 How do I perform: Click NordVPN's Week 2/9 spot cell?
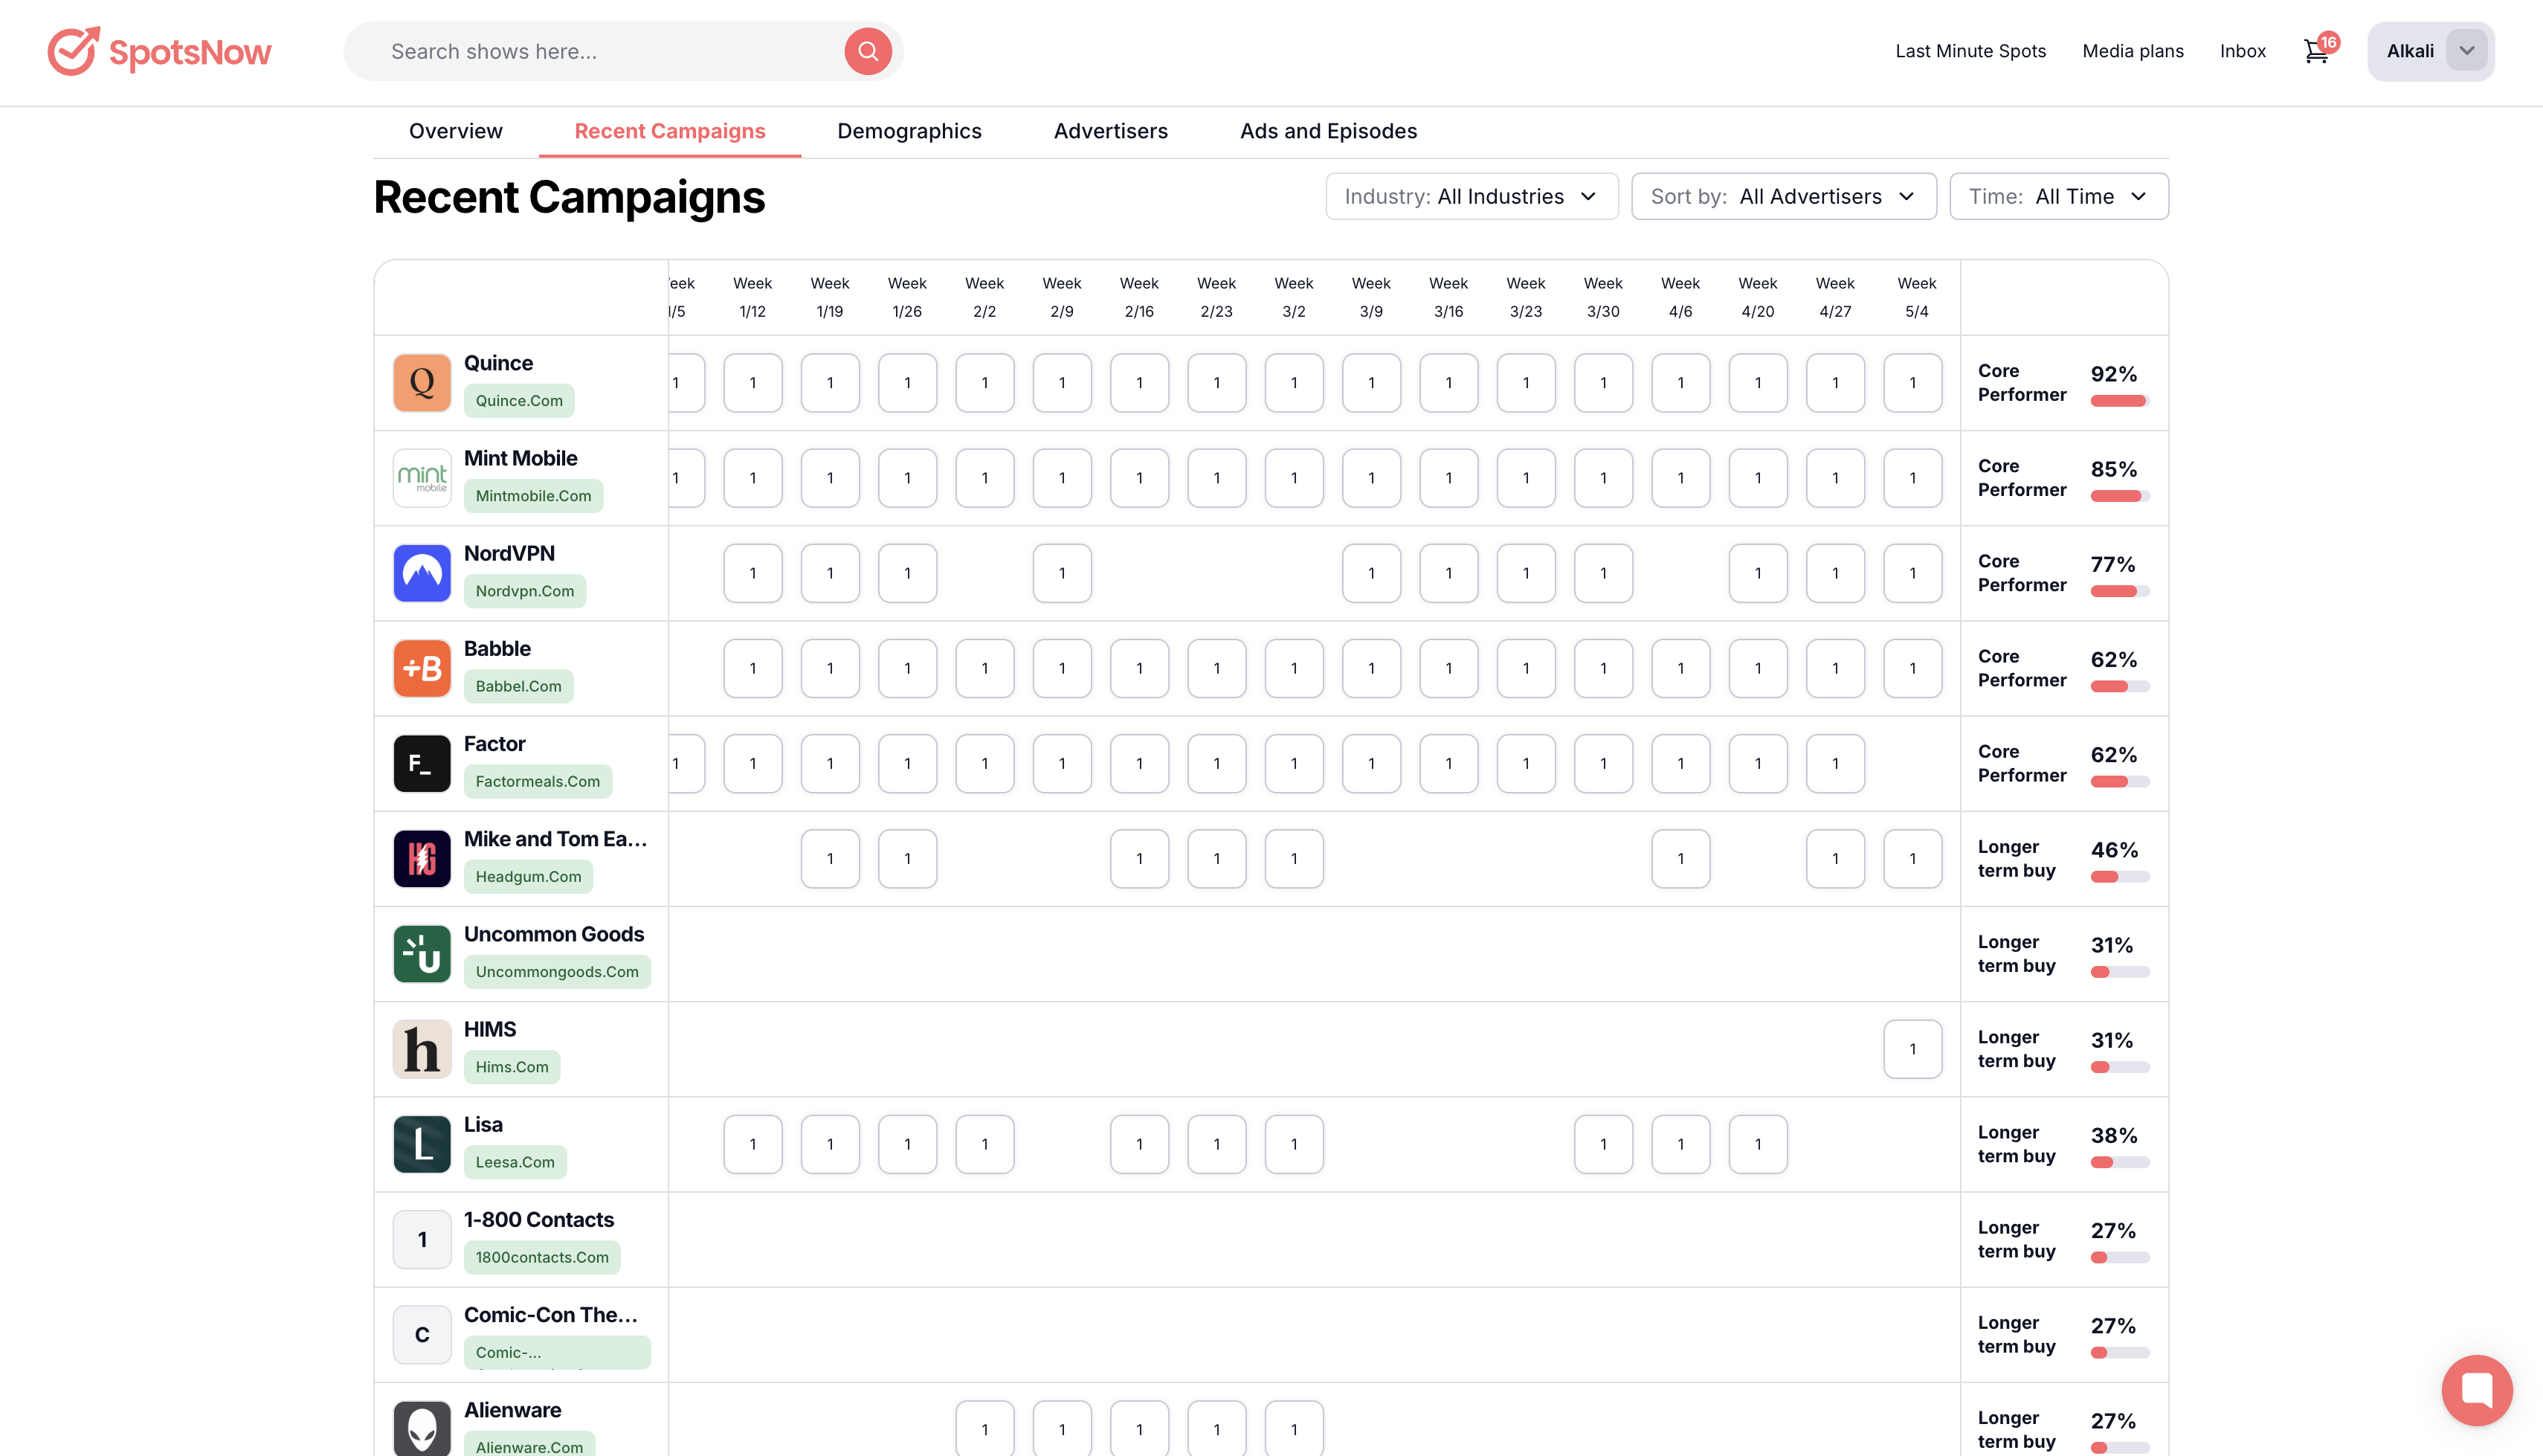[1062, 573]
